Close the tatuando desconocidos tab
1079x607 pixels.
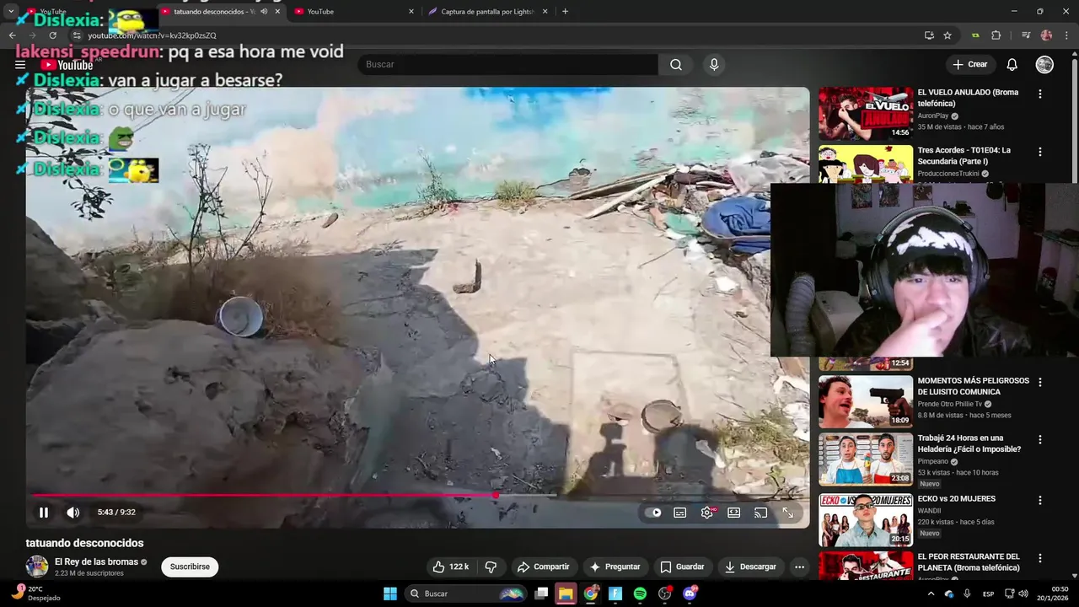pos(277,12)
